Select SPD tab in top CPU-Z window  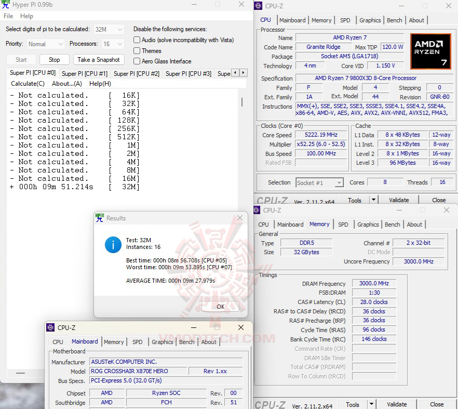[345, 20]
